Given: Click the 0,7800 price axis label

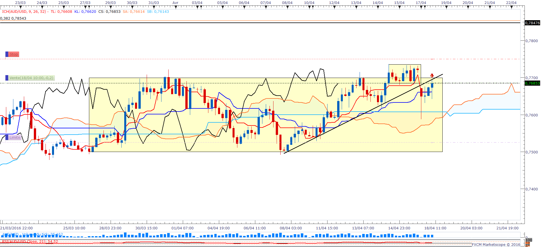Looking at the screenshot, I should tap(532, 41).
